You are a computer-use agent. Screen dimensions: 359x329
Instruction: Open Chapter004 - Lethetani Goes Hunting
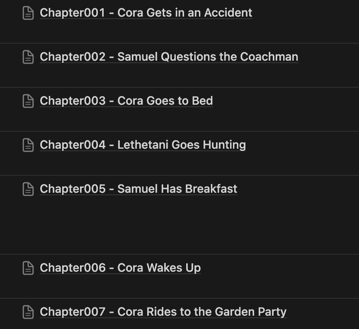(x=143, y=145)
